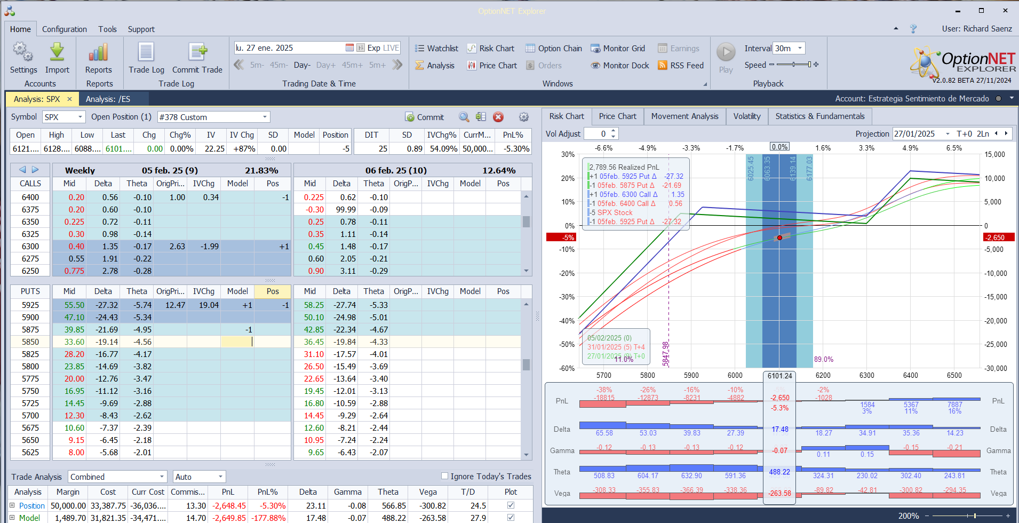Increase Vol Adjust with the up spinner

click(614, 131)
